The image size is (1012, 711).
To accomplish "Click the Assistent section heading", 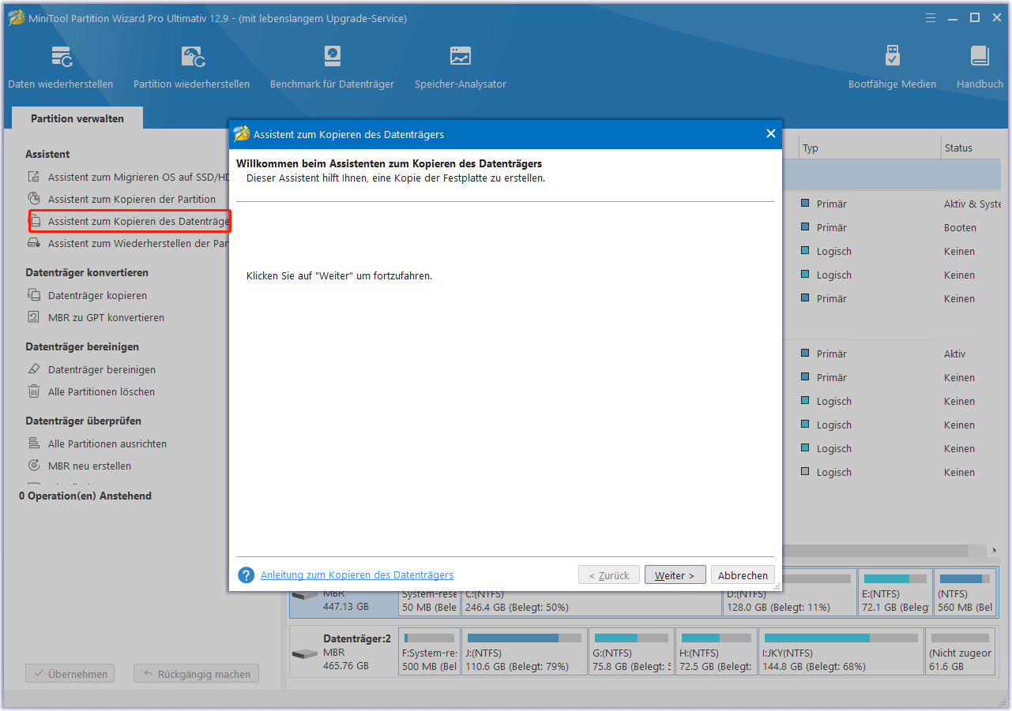I will pyautogui.click(x=47, y=154).
